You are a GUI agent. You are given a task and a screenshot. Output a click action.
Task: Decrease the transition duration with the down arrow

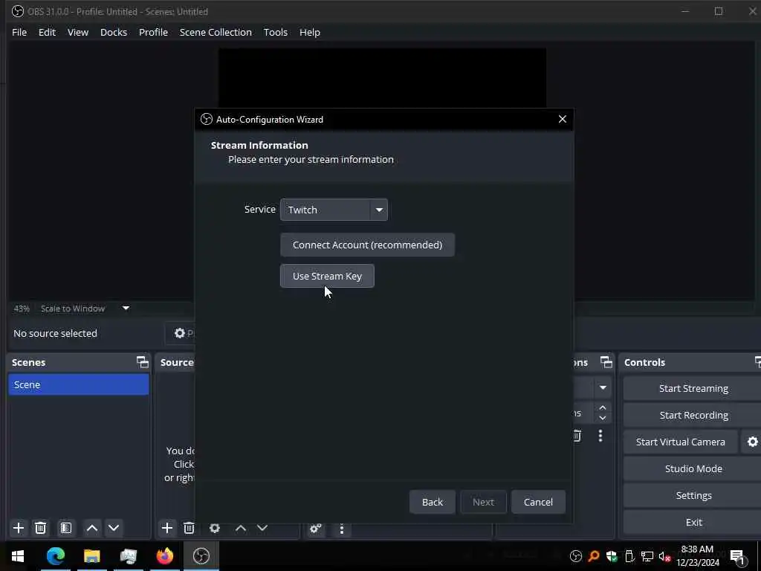(603, 418)
